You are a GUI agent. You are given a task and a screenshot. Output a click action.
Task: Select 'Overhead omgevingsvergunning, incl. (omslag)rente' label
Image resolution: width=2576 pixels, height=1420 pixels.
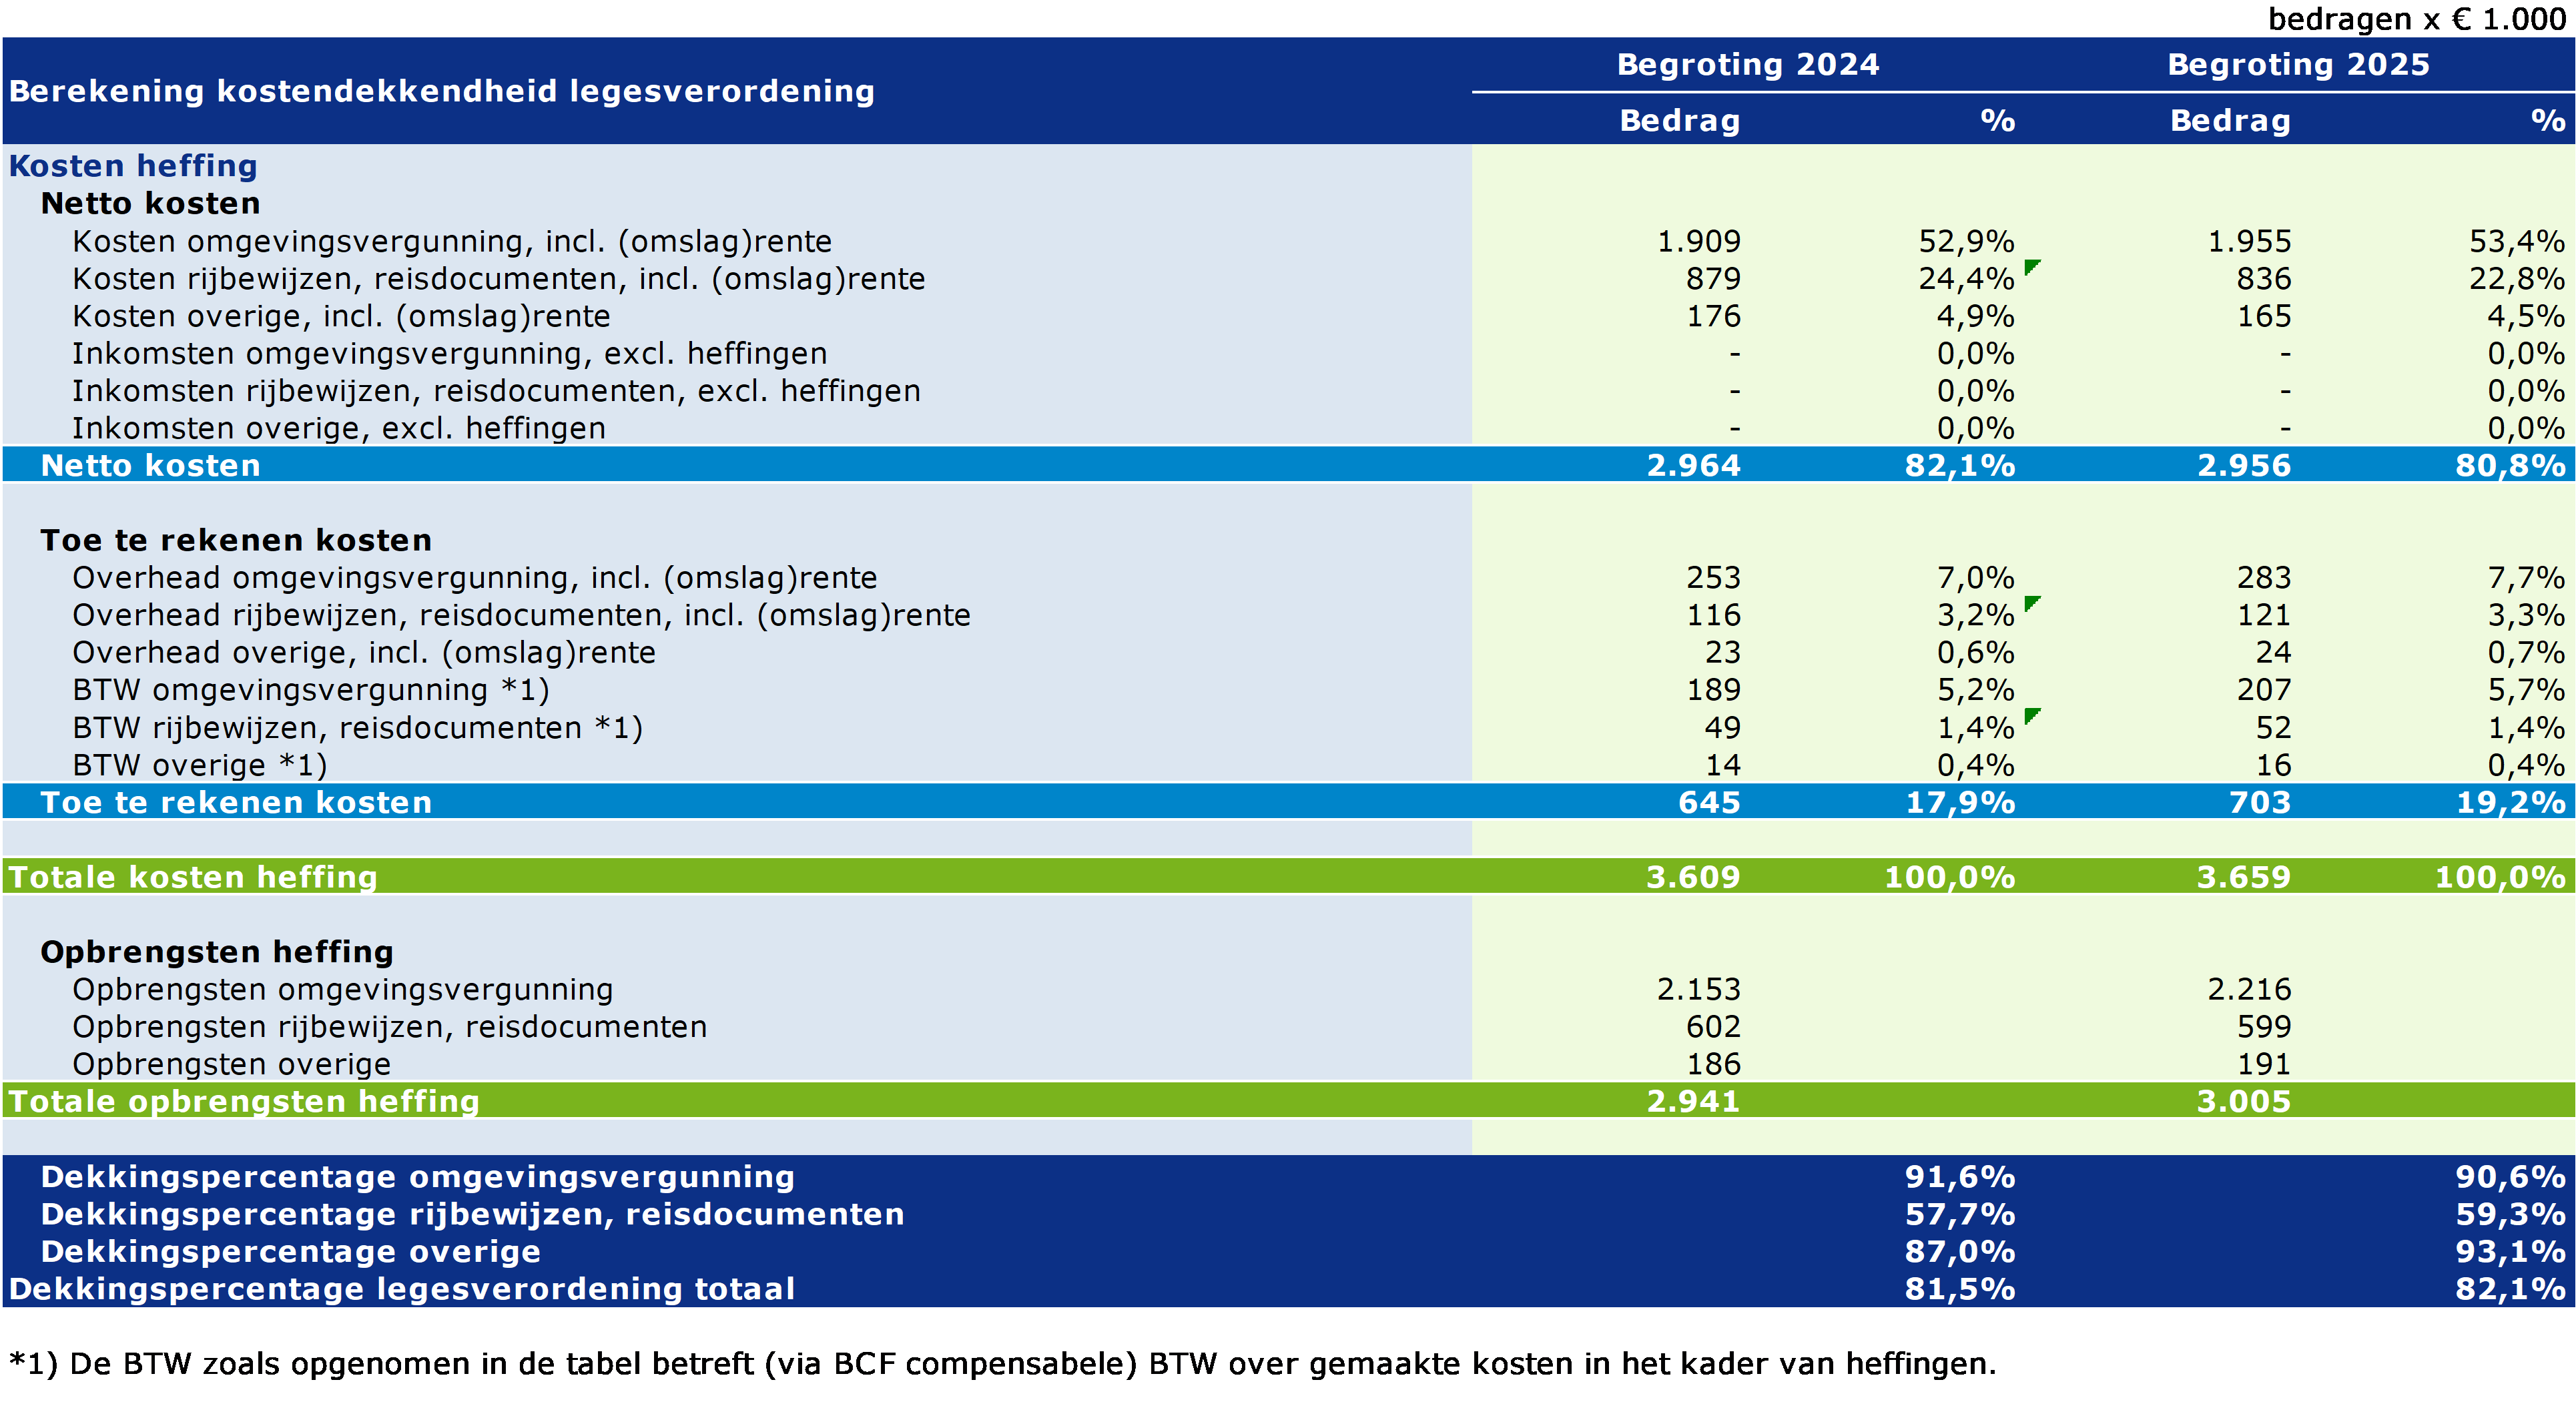point(474,578)
